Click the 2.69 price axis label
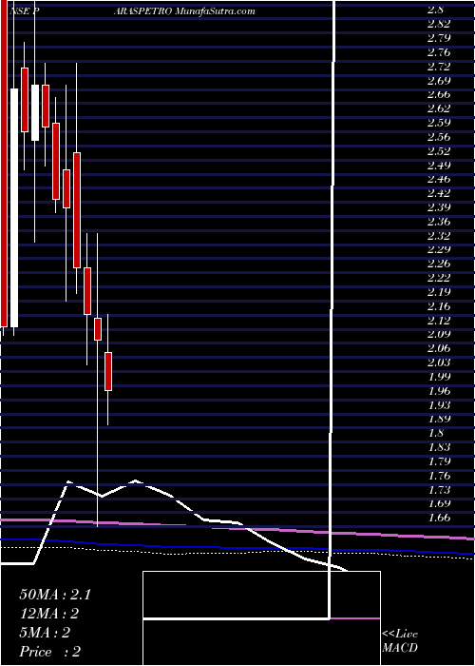 pos(439,80)
